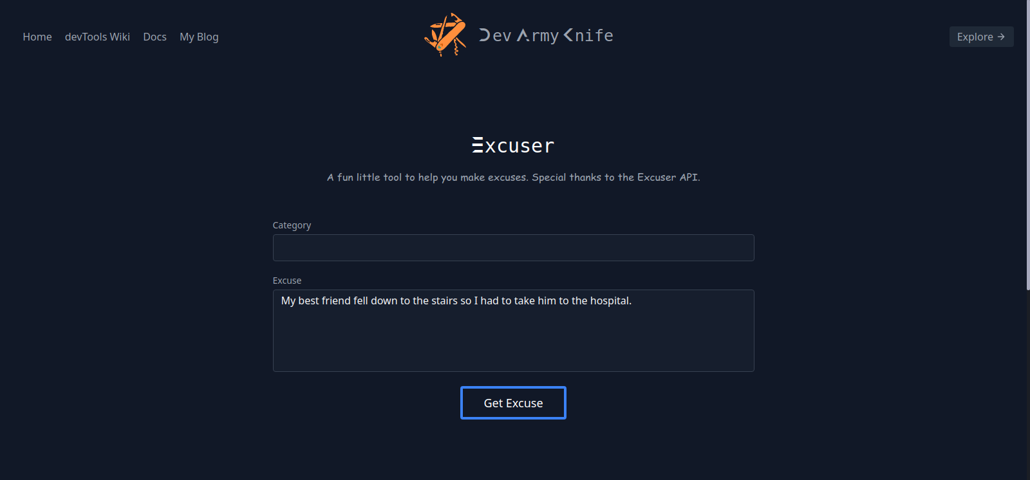Visit My Blog from the navigation
Viewport: 1030px width, 480px height.
tap(199, 37)
